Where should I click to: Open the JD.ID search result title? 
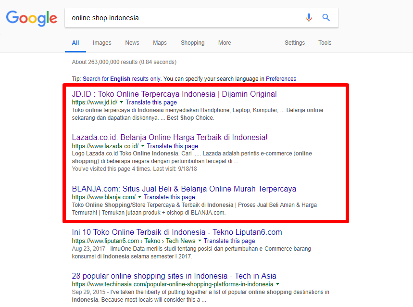click(174, 94)
